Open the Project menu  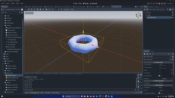coord(8,4)
